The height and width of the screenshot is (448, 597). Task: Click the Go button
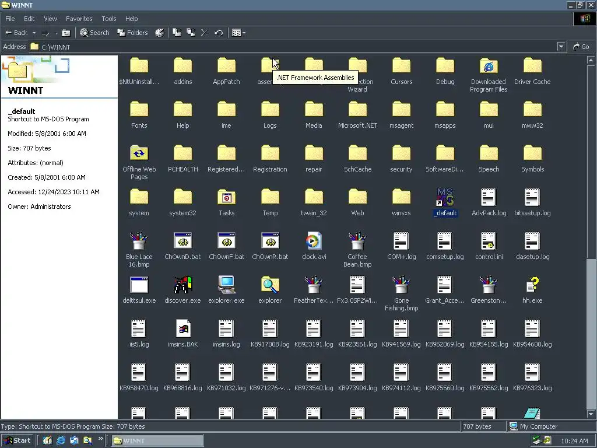[581, 47]
